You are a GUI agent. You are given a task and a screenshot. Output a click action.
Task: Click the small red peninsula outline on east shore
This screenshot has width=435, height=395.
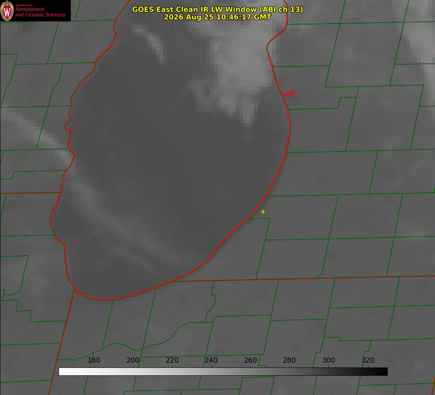[289, 94]
